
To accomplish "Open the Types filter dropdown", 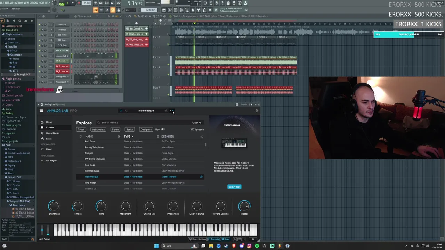I will pyautogui.click(x=81, y=130).
